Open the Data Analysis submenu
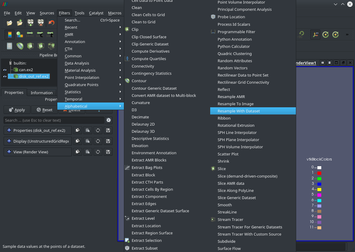The width and height of the screenshot is (355, 252). [x=77, y=63]
